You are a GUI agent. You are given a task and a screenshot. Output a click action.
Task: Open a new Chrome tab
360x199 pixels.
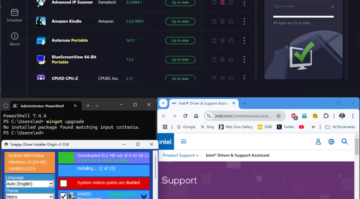[245, 103]
